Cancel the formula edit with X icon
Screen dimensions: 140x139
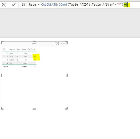pos(4,5)
